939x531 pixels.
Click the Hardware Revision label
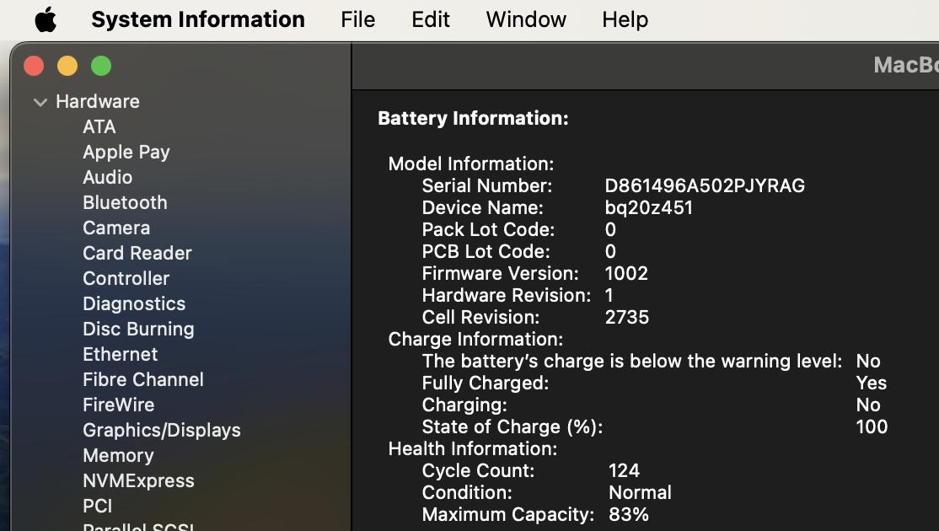[506, 295]
